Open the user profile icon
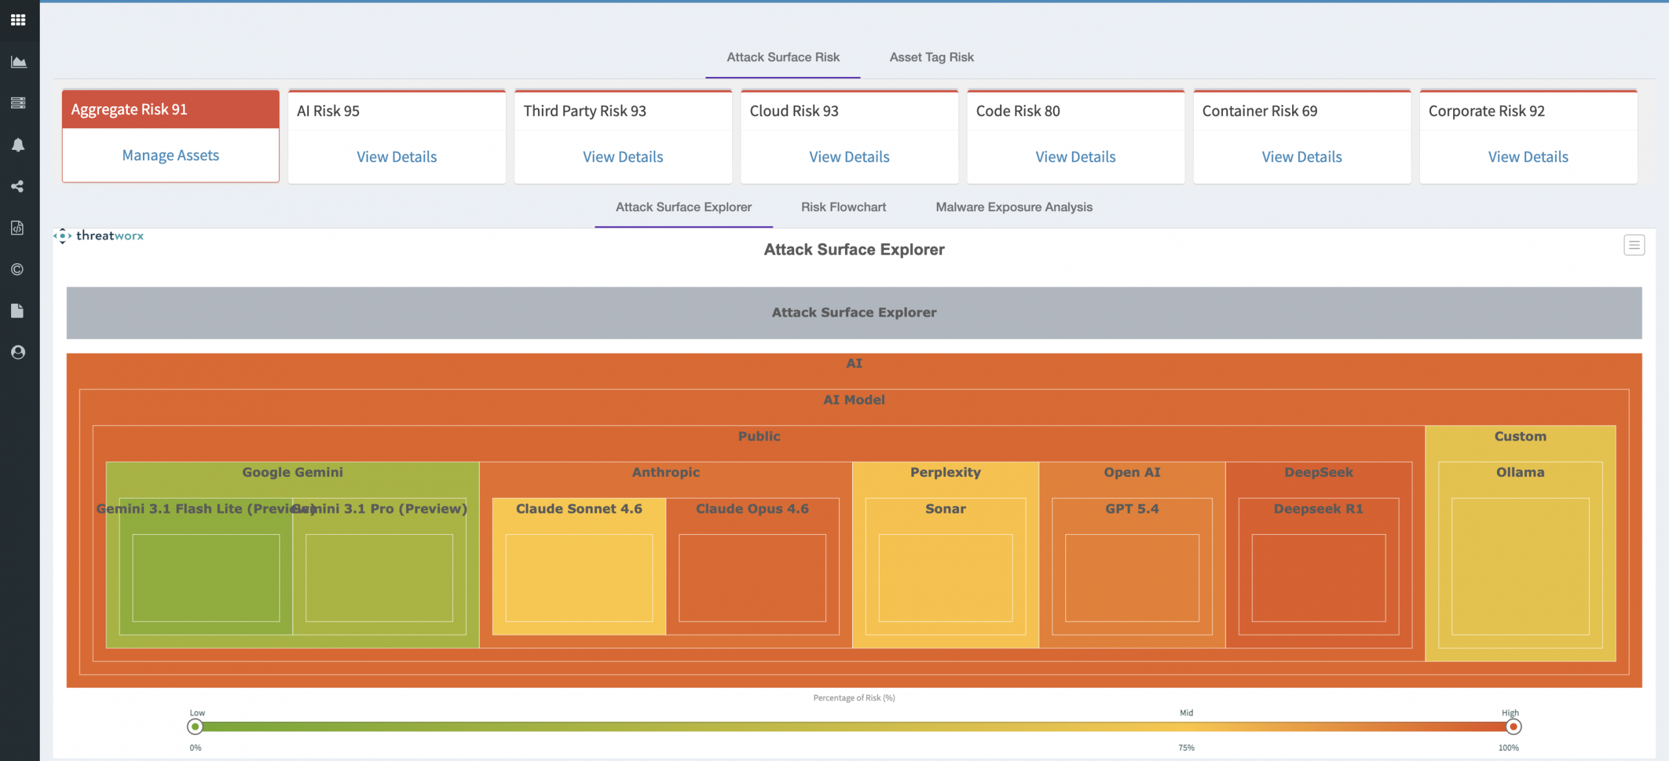This screenshot has height=761, width=1669. pos(18,352)
